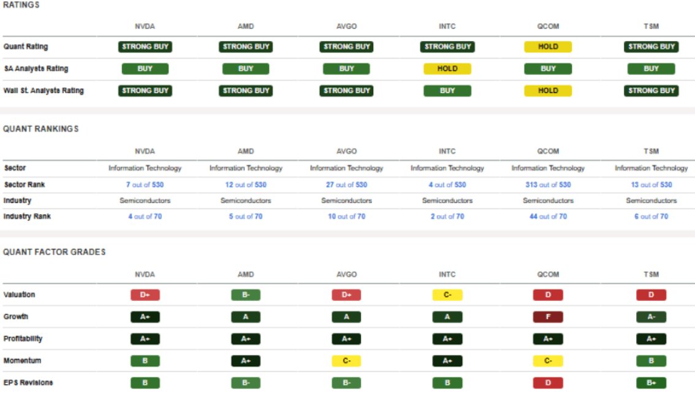Click the QUANT RANKINGS section heading
The width and height of the screenshot is (695, 397).
click(41, 129)
